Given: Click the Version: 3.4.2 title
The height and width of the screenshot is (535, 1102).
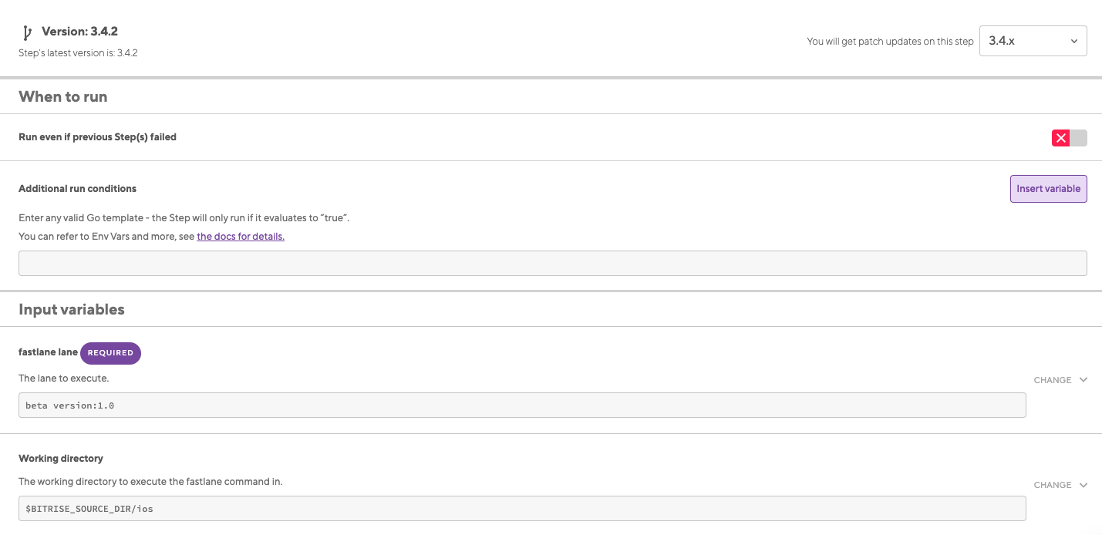Looking at the screenshot, I should click(x=79, y=32).
